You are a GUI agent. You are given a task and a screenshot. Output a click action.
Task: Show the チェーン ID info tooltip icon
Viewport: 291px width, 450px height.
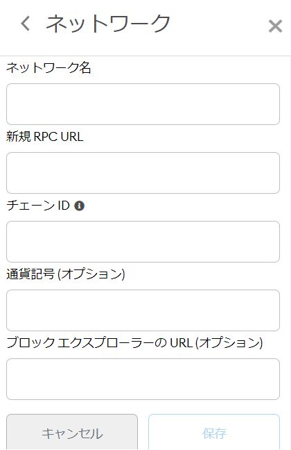coord(80,206)
